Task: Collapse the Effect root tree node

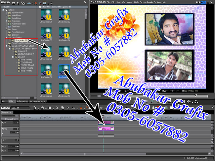Action: [3, 10]
